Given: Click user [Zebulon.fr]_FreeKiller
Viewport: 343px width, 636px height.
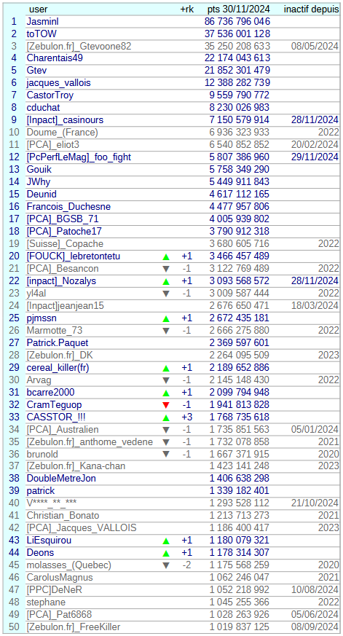Looking at the screenshot, I should pos(74,627).
